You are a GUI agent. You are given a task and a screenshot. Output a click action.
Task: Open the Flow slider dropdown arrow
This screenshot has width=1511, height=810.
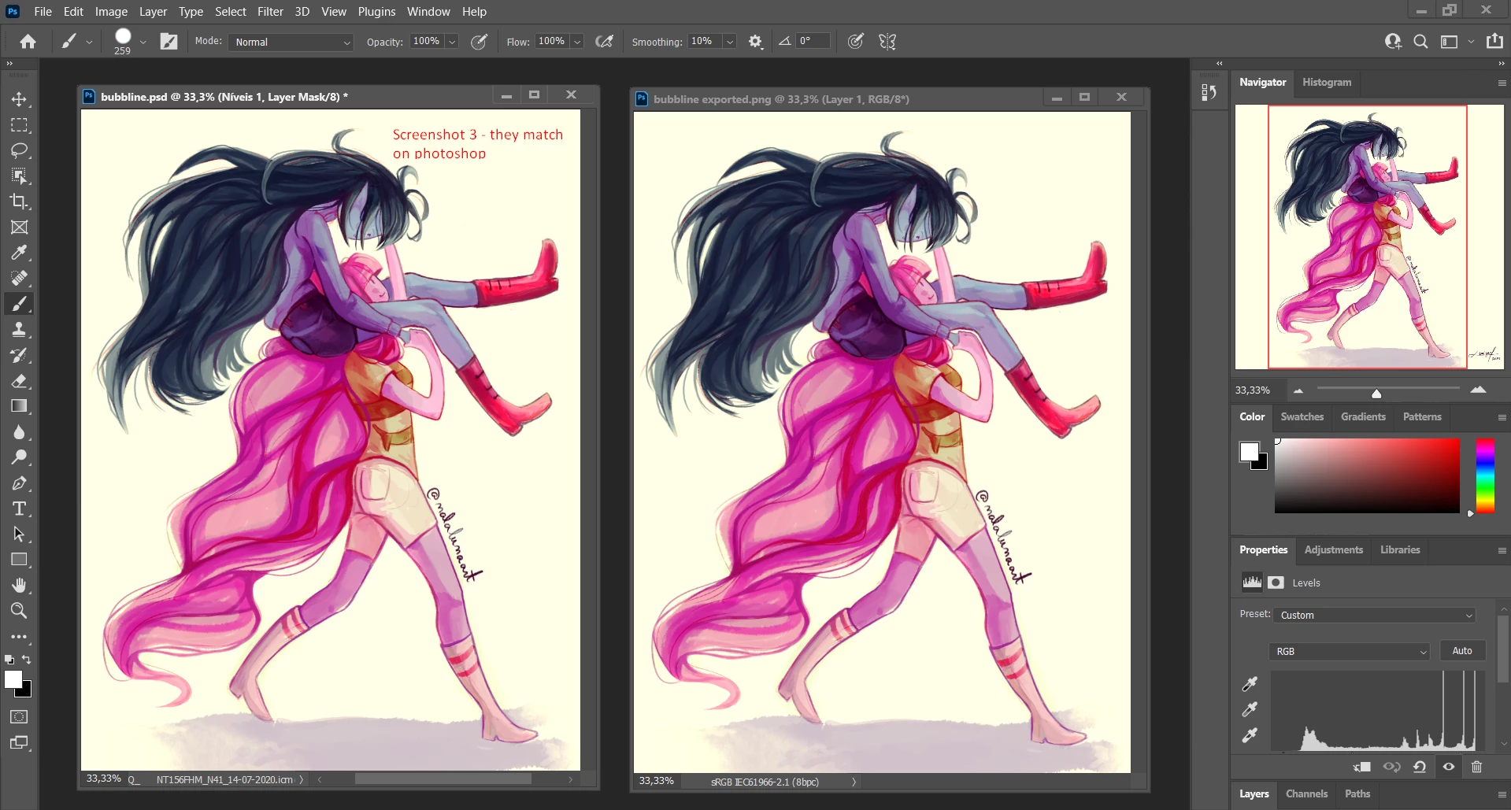(577, 42)
